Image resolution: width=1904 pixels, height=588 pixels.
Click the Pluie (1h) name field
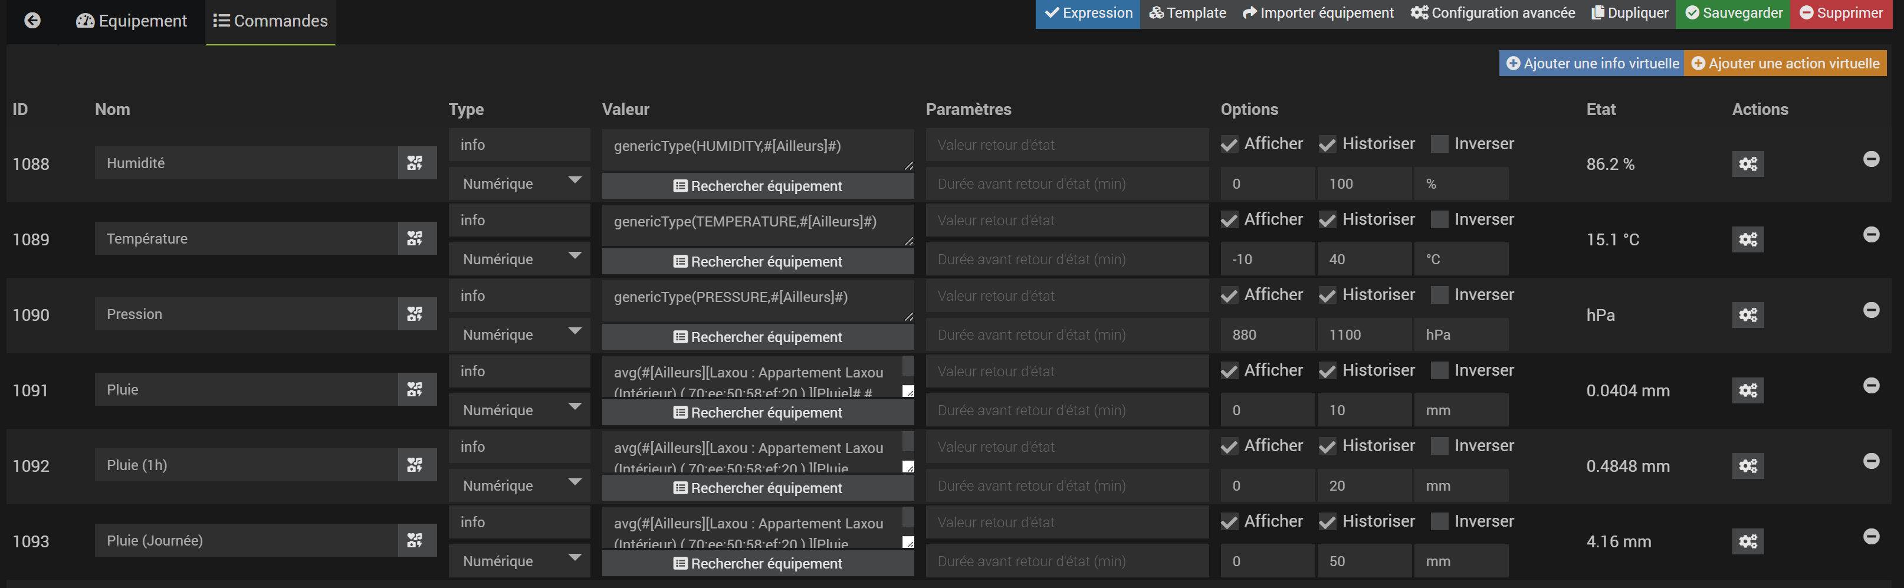[x=246, y=465]
